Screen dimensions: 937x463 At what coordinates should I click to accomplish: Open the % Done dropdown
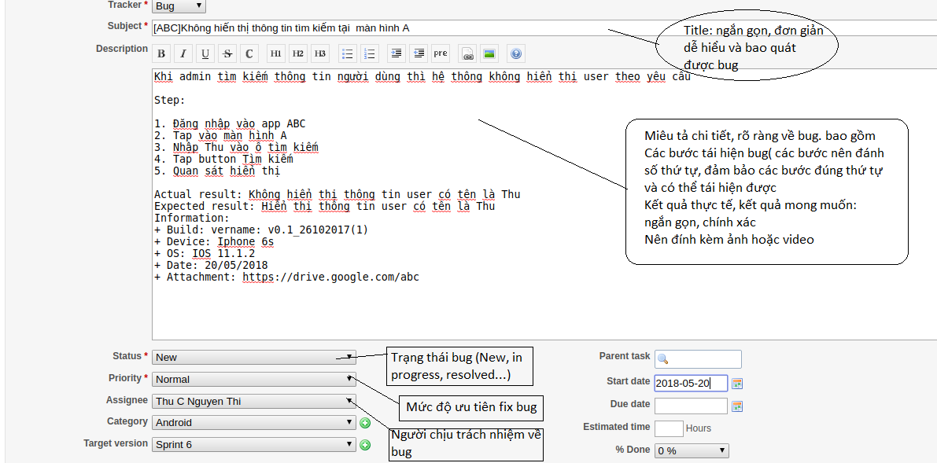pos(692,451)
